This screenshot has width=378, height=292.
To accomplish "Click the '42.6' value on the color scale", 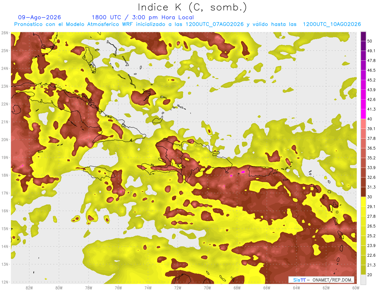I will (371, 100).
